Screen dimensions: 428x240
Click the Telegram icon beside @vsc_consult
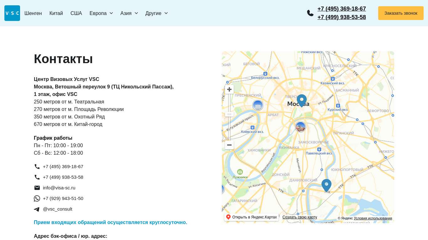[x=37, y=209]
